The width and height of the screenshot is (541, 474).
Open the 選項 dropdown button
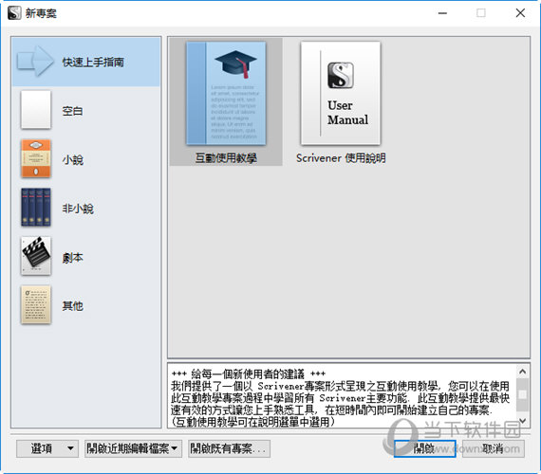[x=47, y=448]
